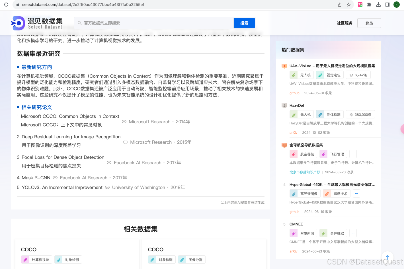This screenshot has width=404, height=269.
Task: Click the github source under UAV-VisLoc
Action: tap(294, 93)
